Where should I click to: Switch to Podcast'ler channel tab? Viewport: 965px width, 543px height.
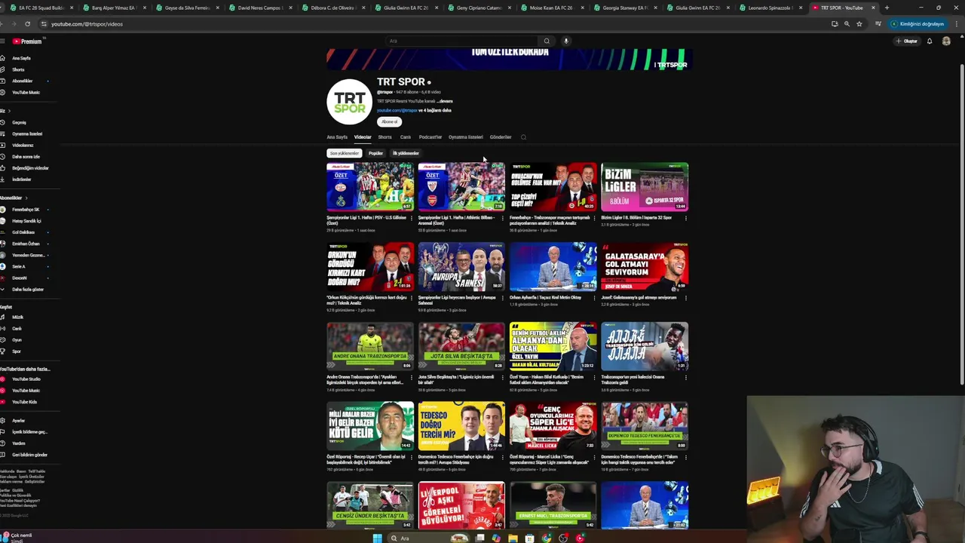click(x=430, y=137)
